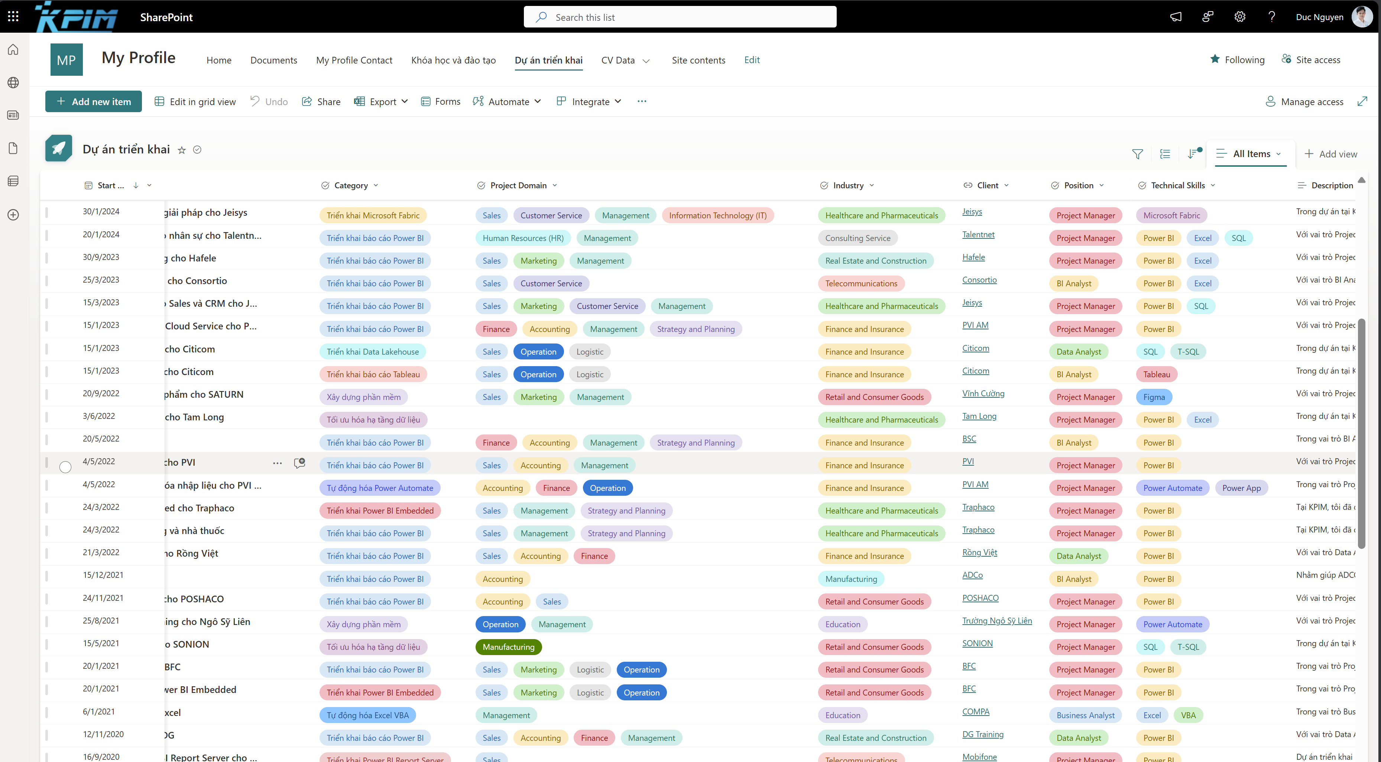1381x762 pixels.
Task: Open the My Profile Contact nav tab
Action: point(354,60)
